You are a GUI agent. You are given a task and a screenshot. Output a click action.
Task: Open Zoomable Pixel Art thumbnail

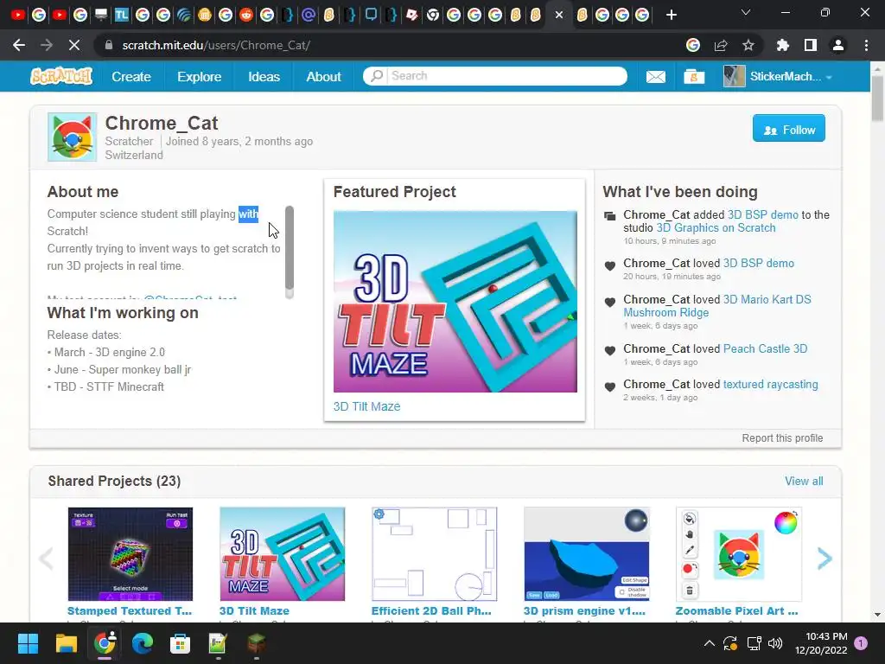tap(739, 554)
